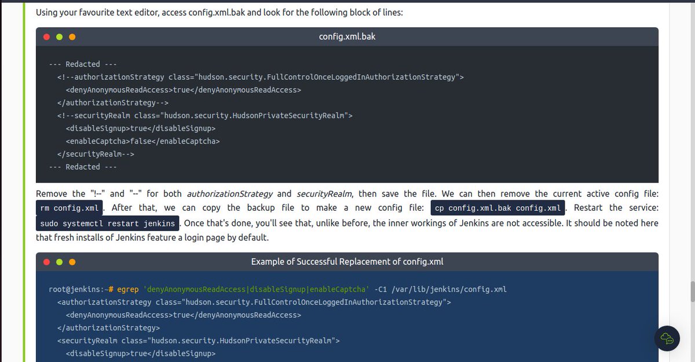
Task: Click denyAnonymousReadAccess line in config.xml.bak block
Action: [183, 90]
